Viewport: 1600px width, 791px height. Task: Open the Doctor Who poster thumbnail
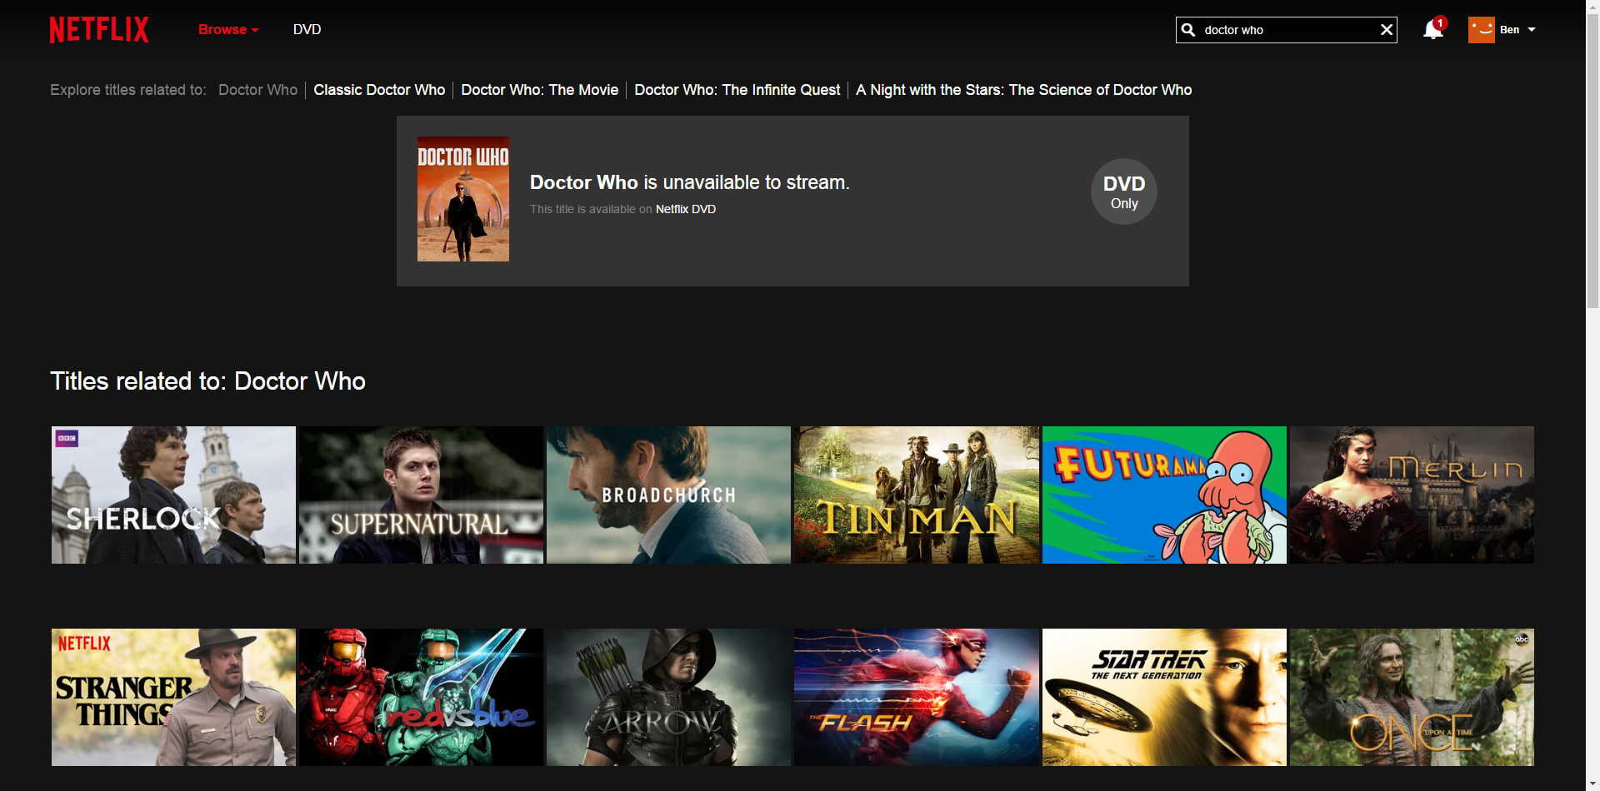[462, 199]
